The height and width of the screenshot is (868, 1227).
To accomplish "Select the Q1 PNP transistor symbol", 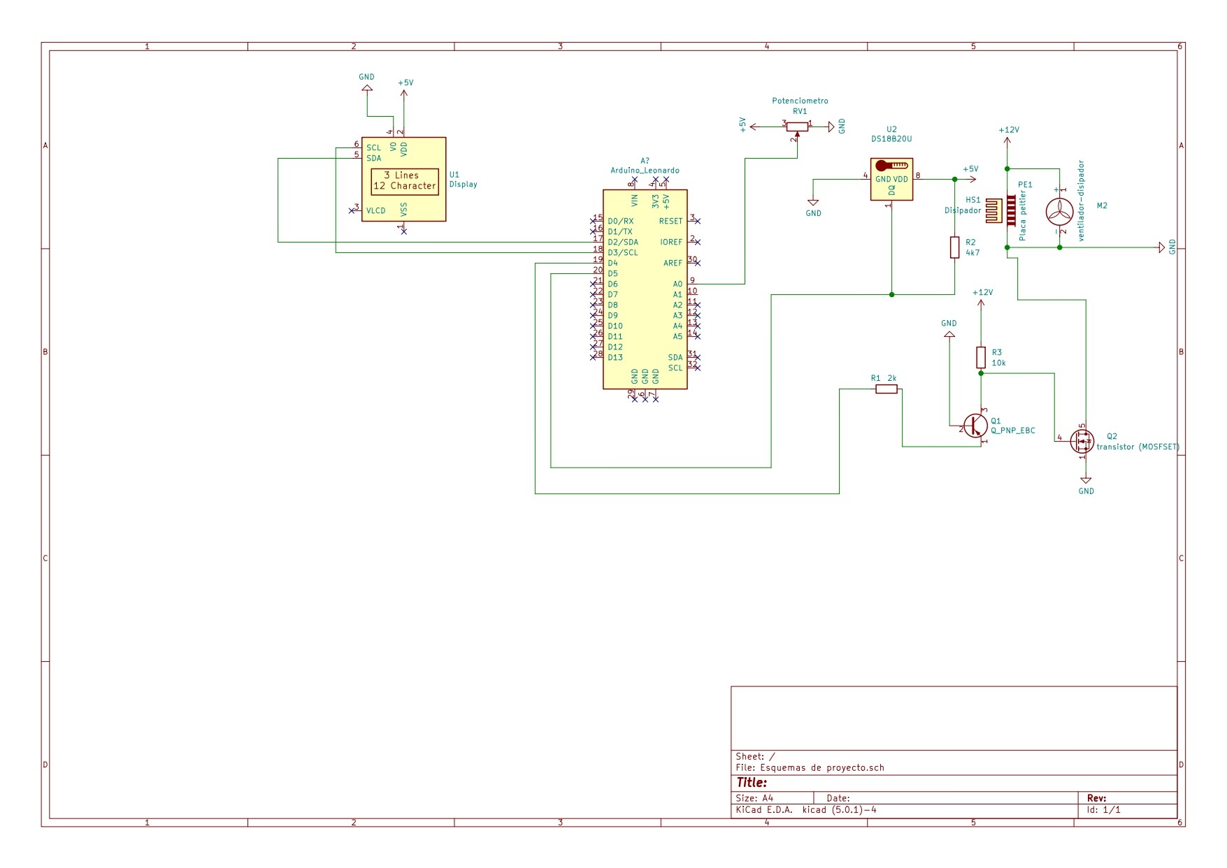I will tap(977, 426).
